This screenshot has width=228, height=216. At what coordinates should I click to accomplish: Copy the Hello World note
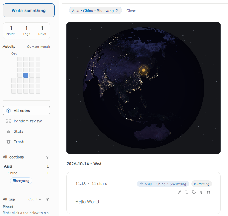point(186,192)
